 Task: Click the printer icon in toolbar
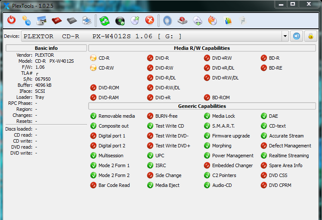point(87,21)
